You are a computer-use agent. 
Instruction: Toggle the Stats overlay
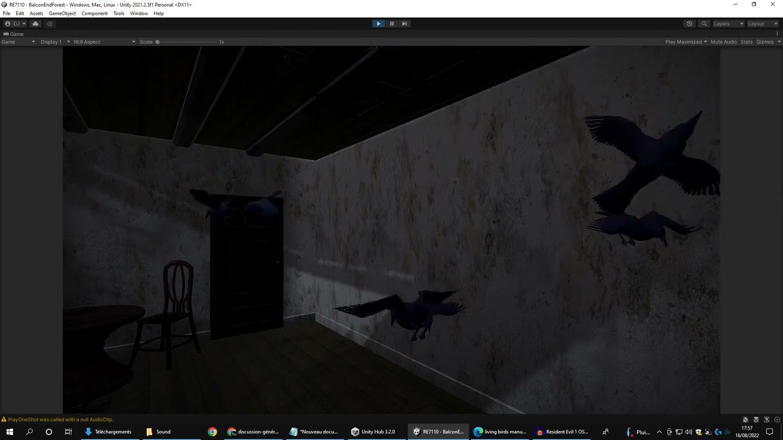pos(746,42)
